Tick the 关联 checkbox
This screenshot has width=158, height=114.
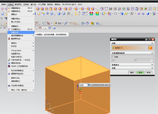click(x=113, y=57)
